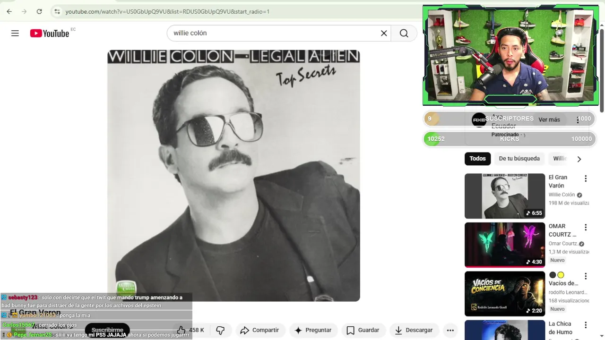This screenshot has height=340, width=605.
Task: Open the Preguntar AI ask feature
Action: click(x=313, y=330)
